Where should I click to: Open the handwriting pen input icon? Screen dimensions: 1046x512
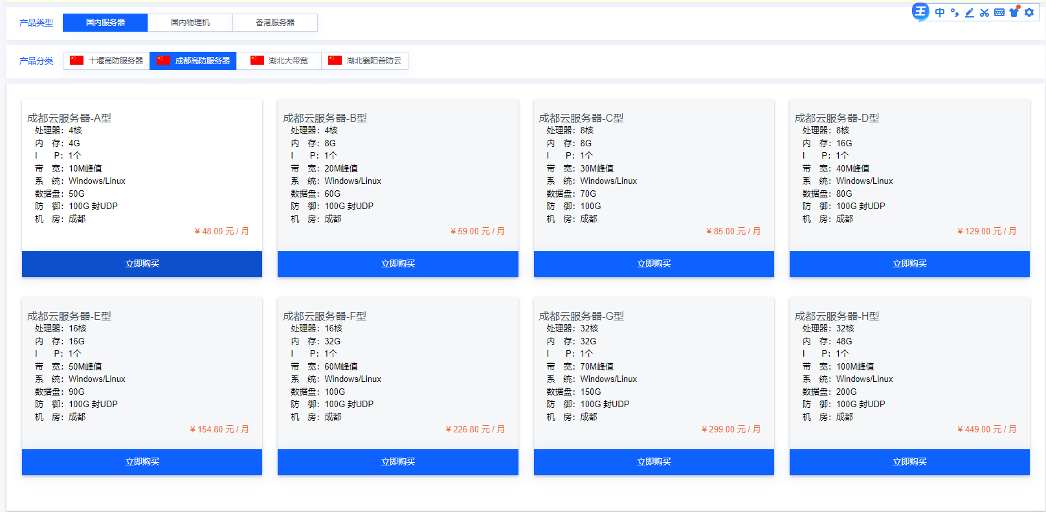click(x=970, y=12)
